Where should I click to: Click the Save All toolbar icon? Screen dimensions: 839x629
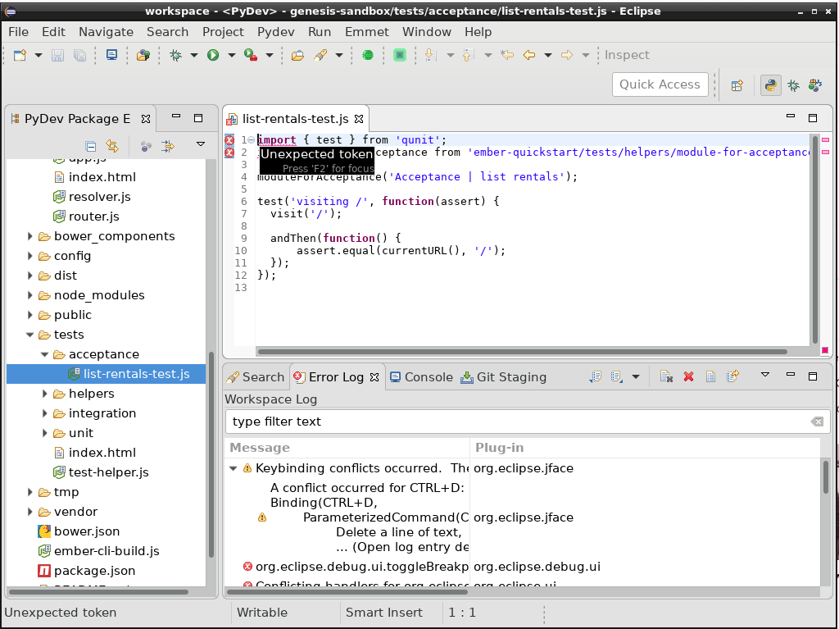click(x=79, y=55)
